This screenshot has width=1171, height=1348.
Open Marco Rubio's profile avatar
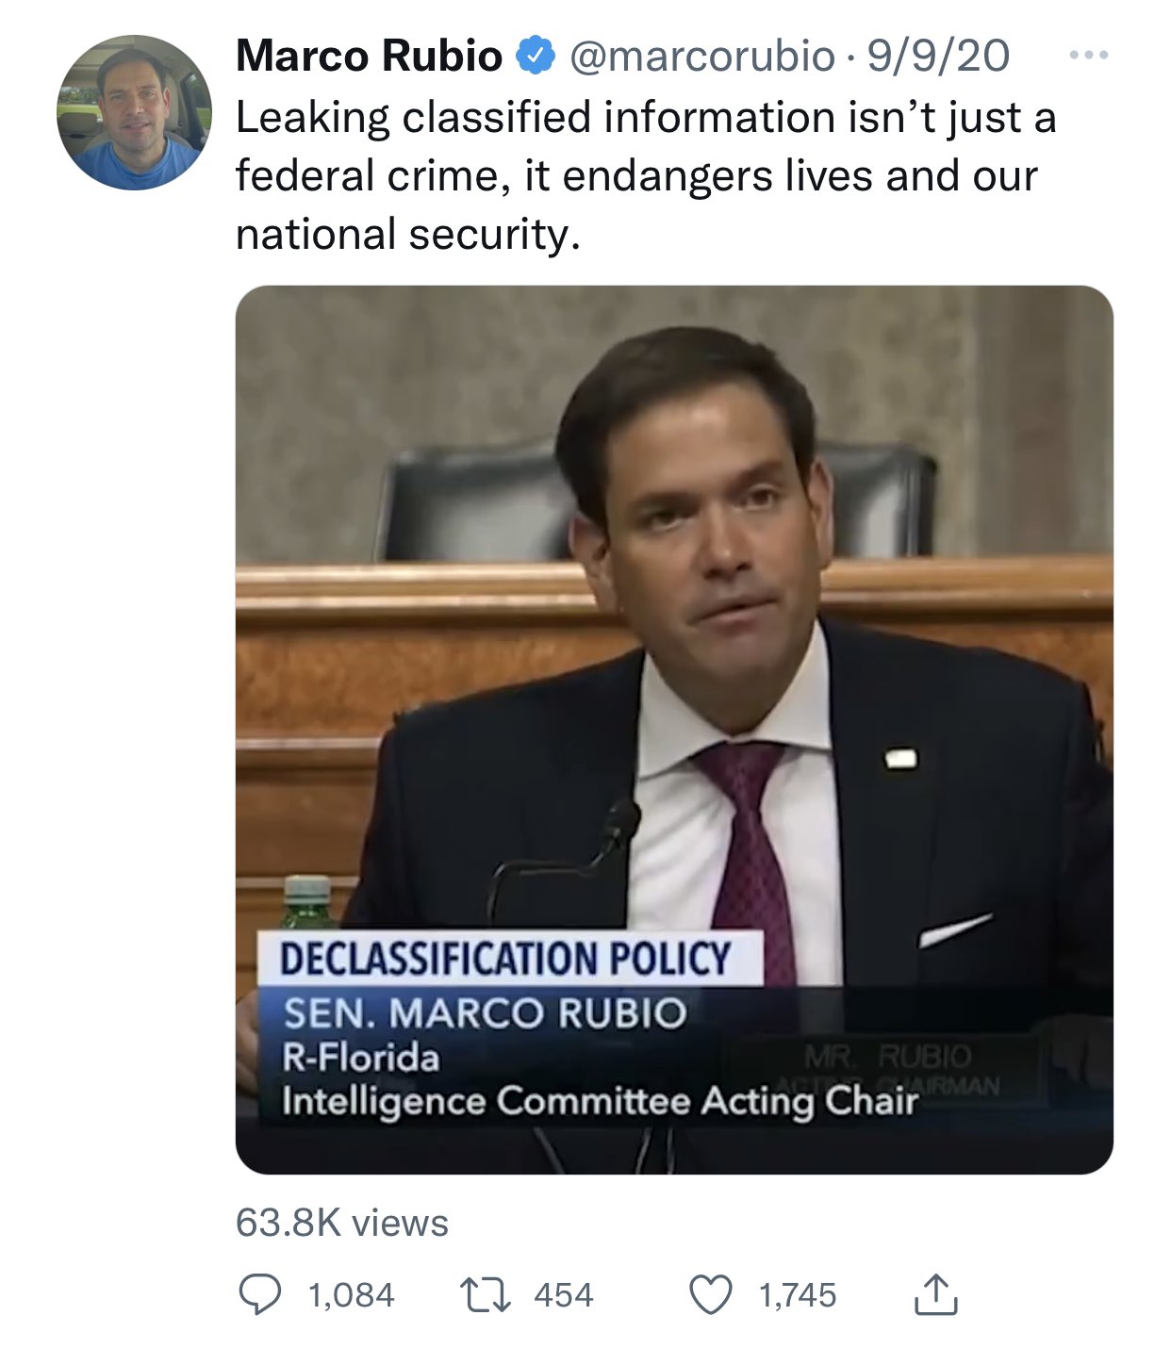click(x=134, y=112)
